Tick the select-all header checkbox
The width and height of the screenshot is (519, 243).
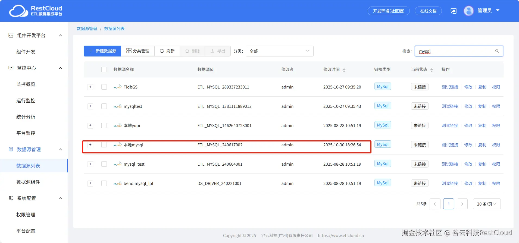104,70
